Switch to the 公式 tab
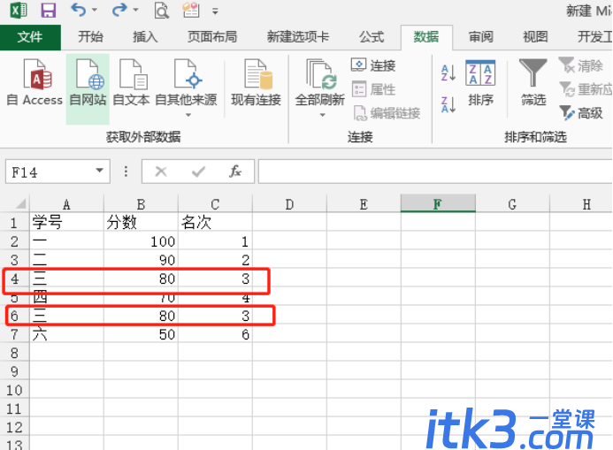 click(372, 37)
